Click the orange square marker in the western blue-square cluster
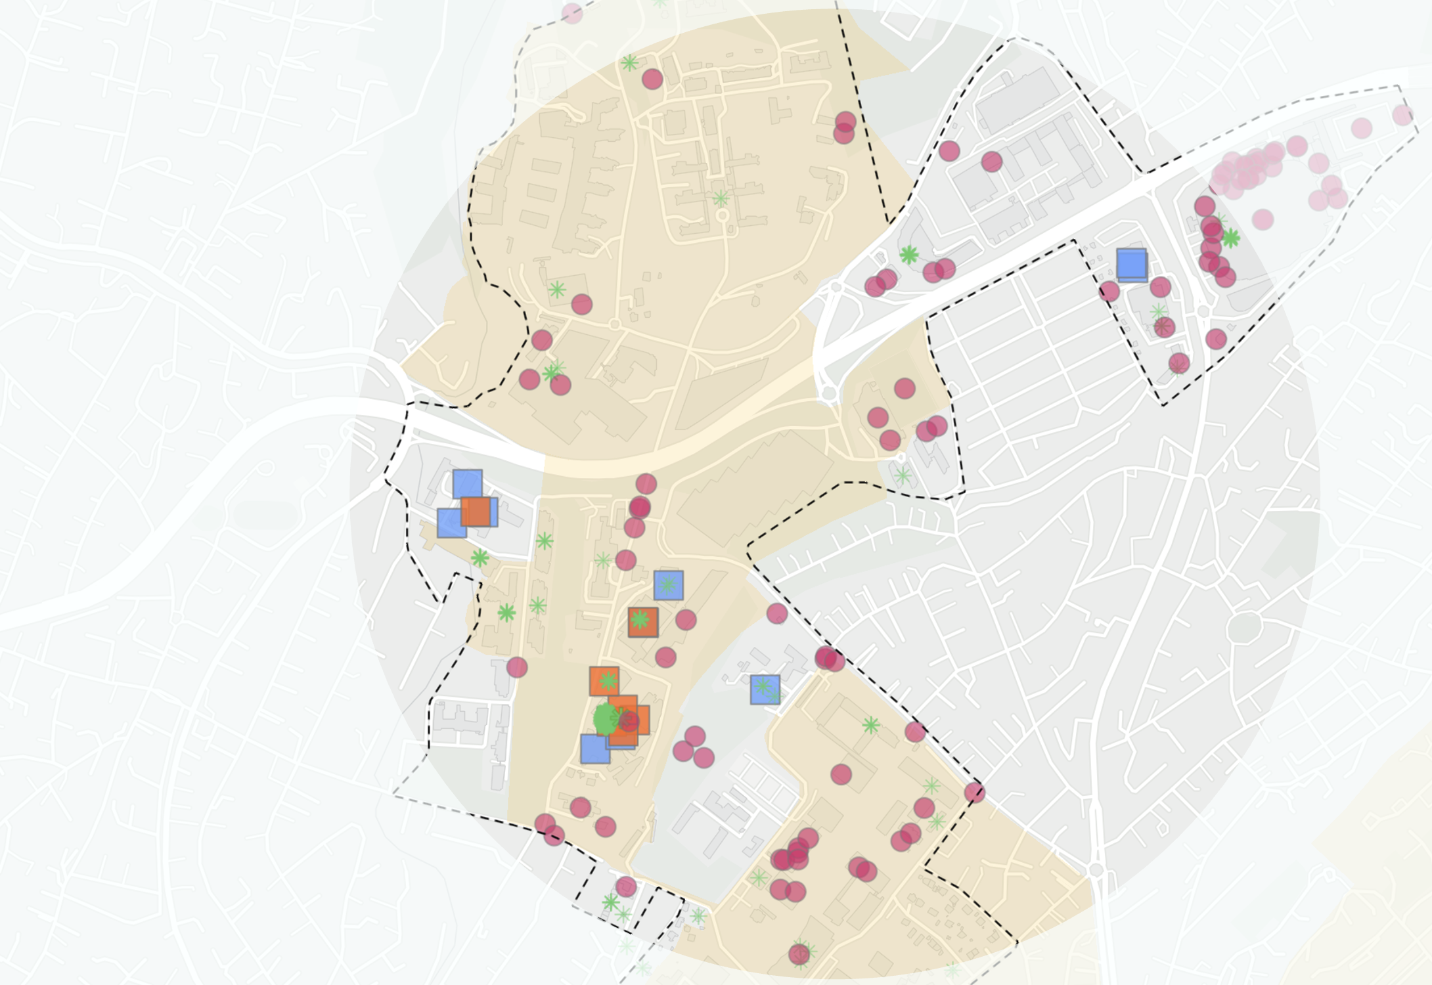1432x985 pixels. coord(476,512)
